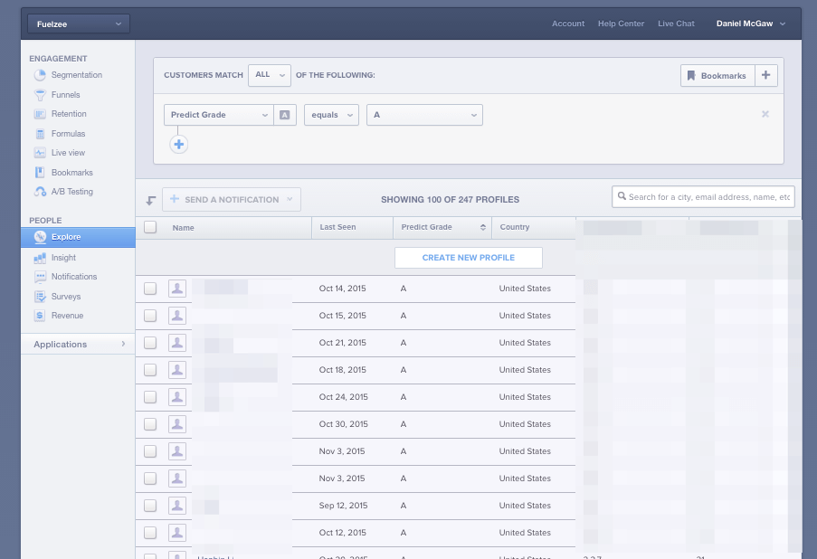Open the Predict Grade property dropdown
The height and width of the screenshot is (559, 817).
[219, 115]
